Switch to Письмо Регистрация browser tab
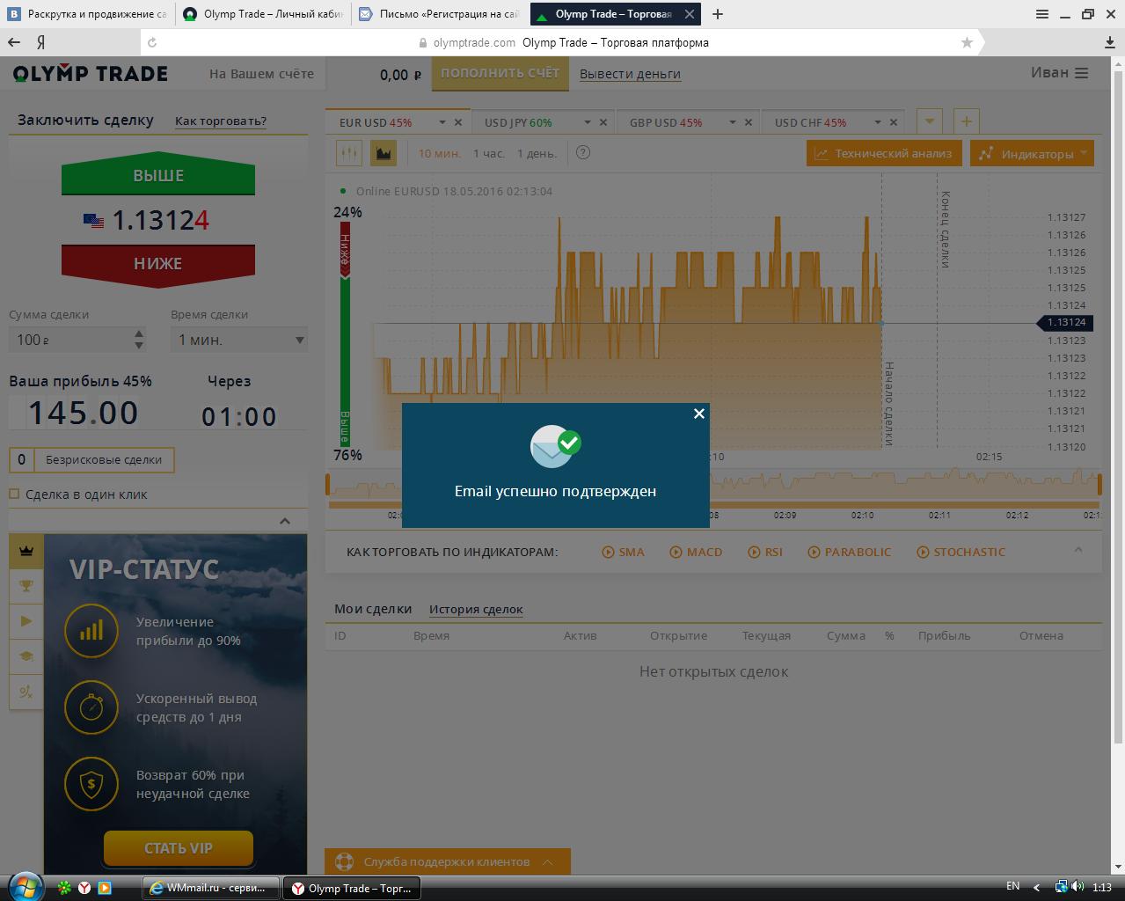Viewport: 1125px width, 901px height. pos(440,14)
